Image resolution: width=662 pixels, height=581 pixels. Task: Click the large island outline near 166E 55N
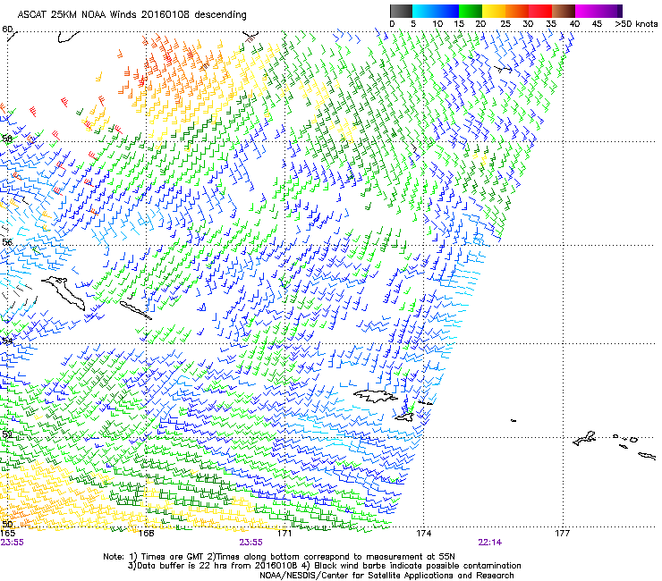pyautogui.click(x=64, y=292)
